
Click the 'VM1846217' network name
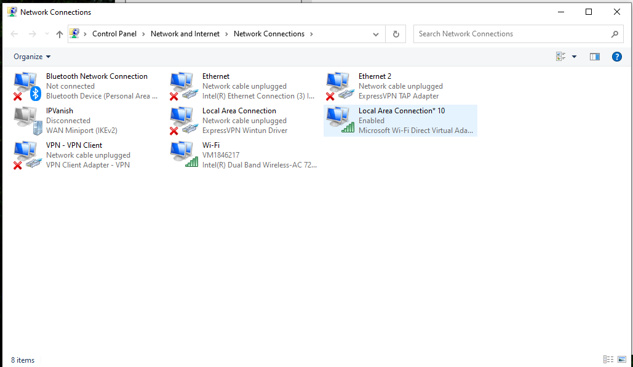221,155
